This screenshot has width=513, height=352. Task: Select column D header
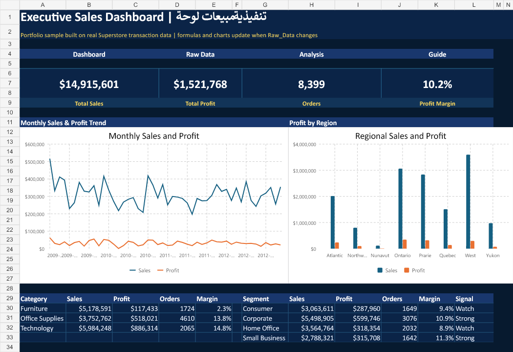tap(177, 5)
